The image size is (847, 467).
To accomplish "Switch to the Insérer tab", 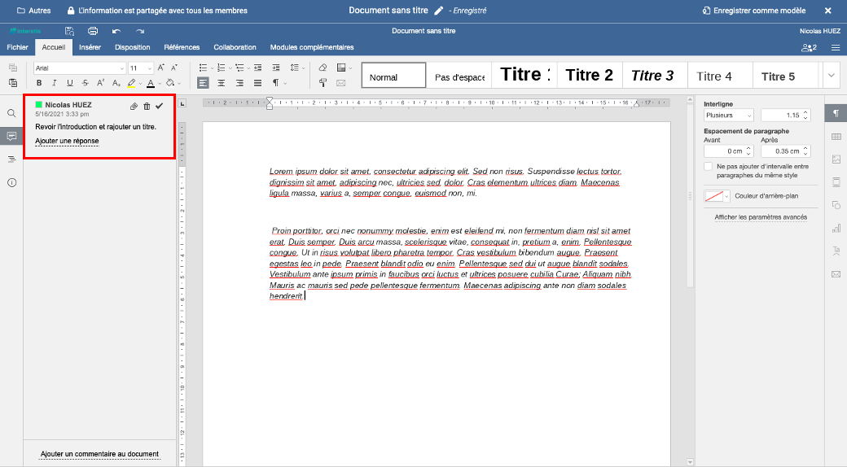I will coord(90,47).
